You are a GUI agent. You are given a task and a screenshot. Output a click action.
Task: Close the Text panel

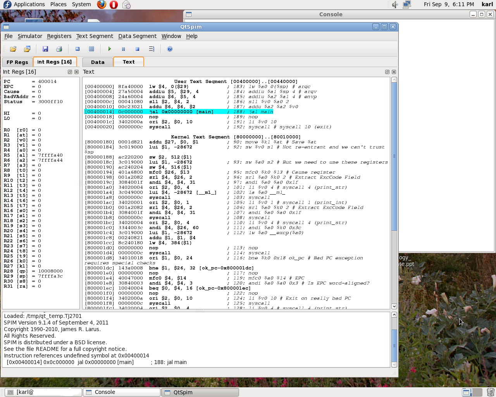tap(394, 72)
